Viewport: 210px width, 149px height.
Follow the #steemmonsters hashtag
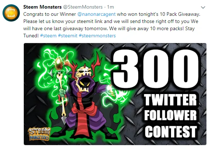click(x=97, y=36)
